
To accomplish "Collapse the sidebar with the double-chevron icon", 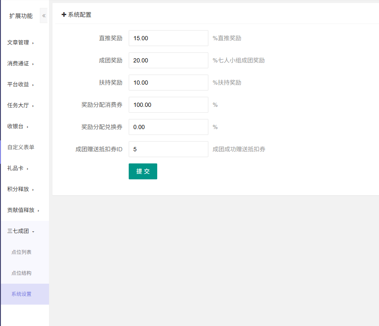I will coord(44,16).
